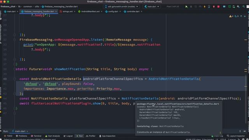Click the NotificationDetails constructor call
Screen dimensions: 249x140
pos(140,98)
